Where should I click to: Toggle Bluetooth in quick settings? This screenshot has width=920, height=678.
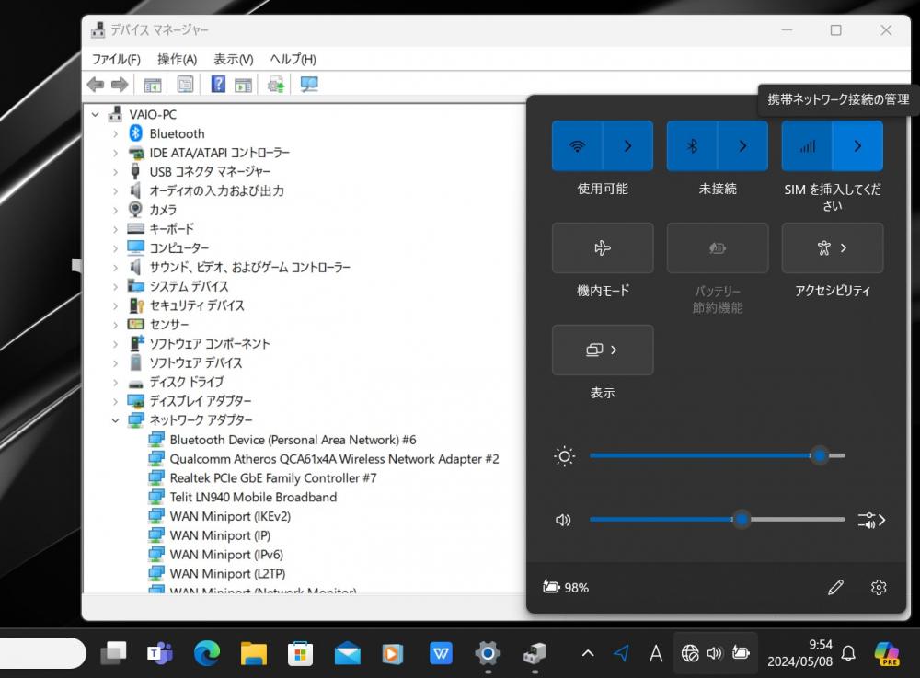point(693,145)
